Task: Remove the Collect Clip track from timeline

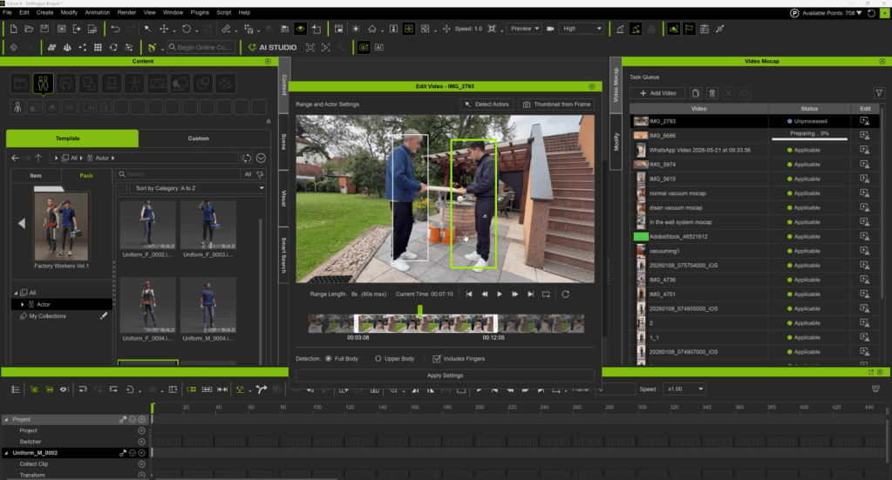Action: pos(141,464)
